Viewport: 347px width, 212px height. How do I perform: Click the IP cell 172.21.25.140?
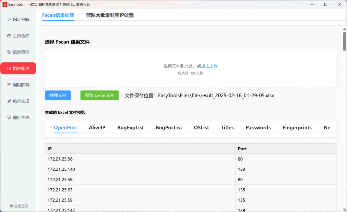tap(140, 169)
